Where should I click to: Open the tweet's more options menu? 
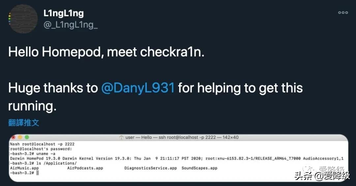343,13
